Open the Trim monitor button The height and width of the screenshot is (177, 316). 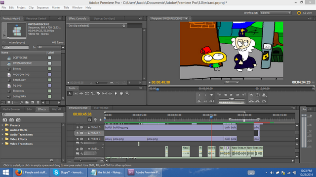264,101
